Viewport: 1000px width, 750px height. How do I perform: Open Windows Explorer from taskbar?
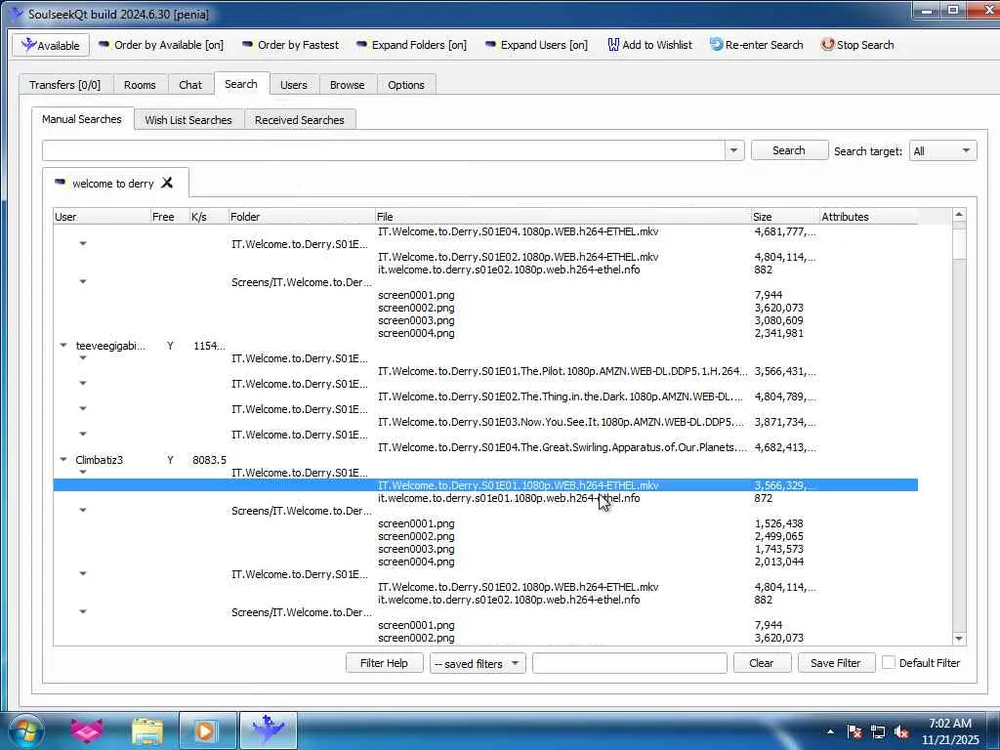(147, 730)
